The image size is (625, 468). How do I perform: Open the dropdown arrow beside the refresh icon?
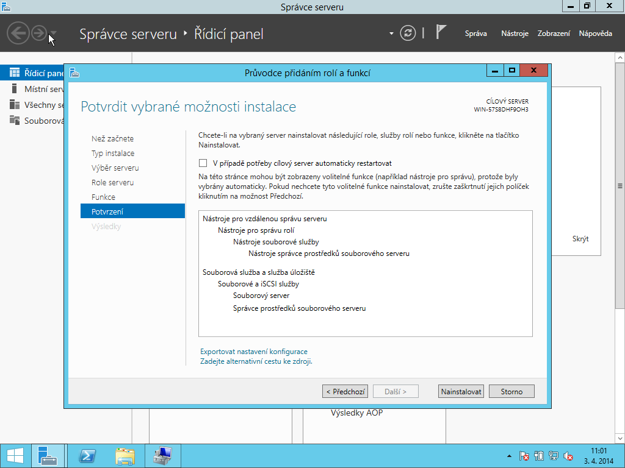[392, 34]
